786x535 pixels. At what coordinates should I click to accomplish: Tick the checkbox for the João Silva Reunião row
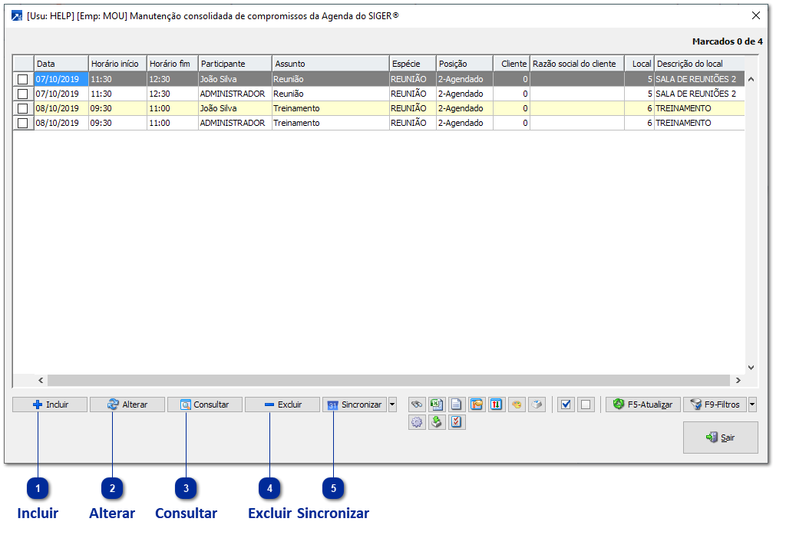(22, 79)
